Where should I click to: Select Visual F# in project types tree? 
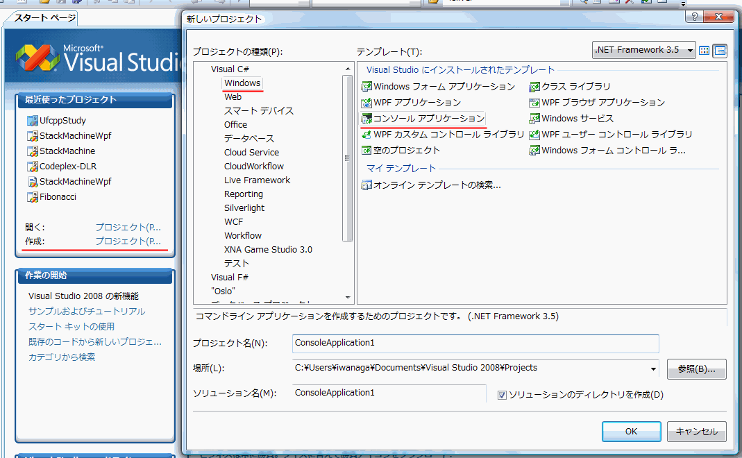[230, 278]
